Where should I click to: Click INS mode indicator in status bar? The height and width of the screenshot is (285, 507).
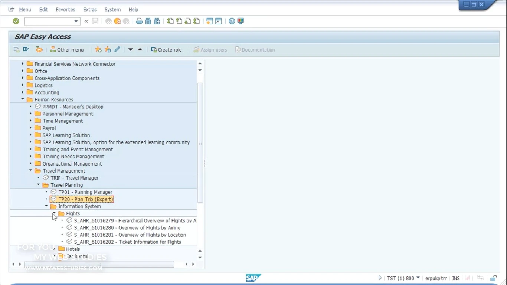tap(456, 278)
